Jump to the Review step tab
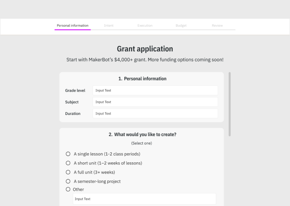Screen dimensions: 290x206 pyautogui.click(x=217, y=25)
